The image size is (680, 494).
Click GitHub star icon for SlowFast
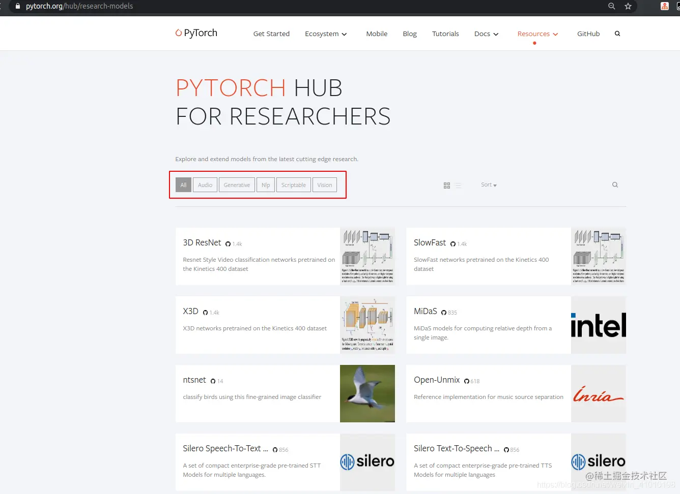coord(453,244)
